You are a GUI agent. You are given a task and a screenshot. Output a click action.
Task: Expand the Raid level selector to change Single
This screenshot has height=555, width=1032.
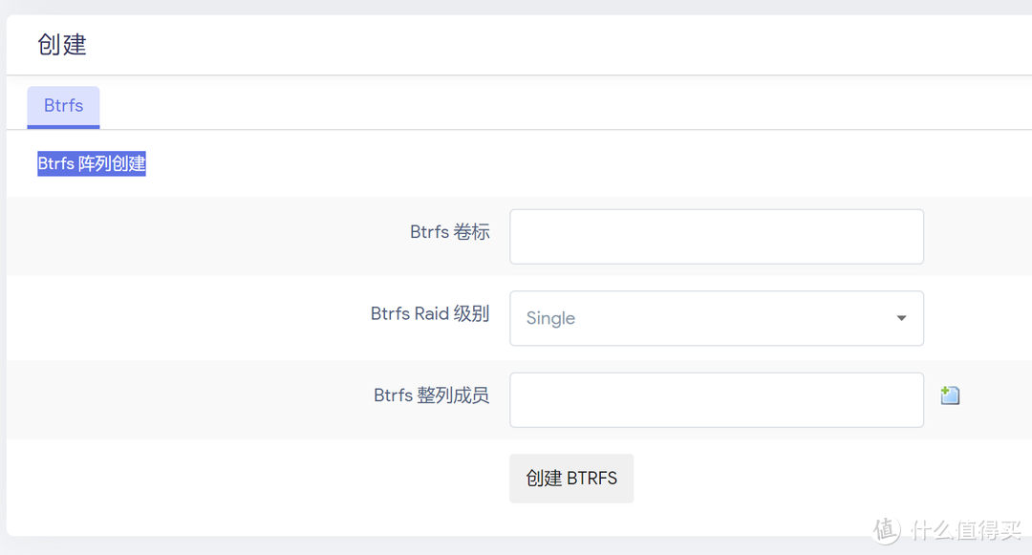pos(716,318)
